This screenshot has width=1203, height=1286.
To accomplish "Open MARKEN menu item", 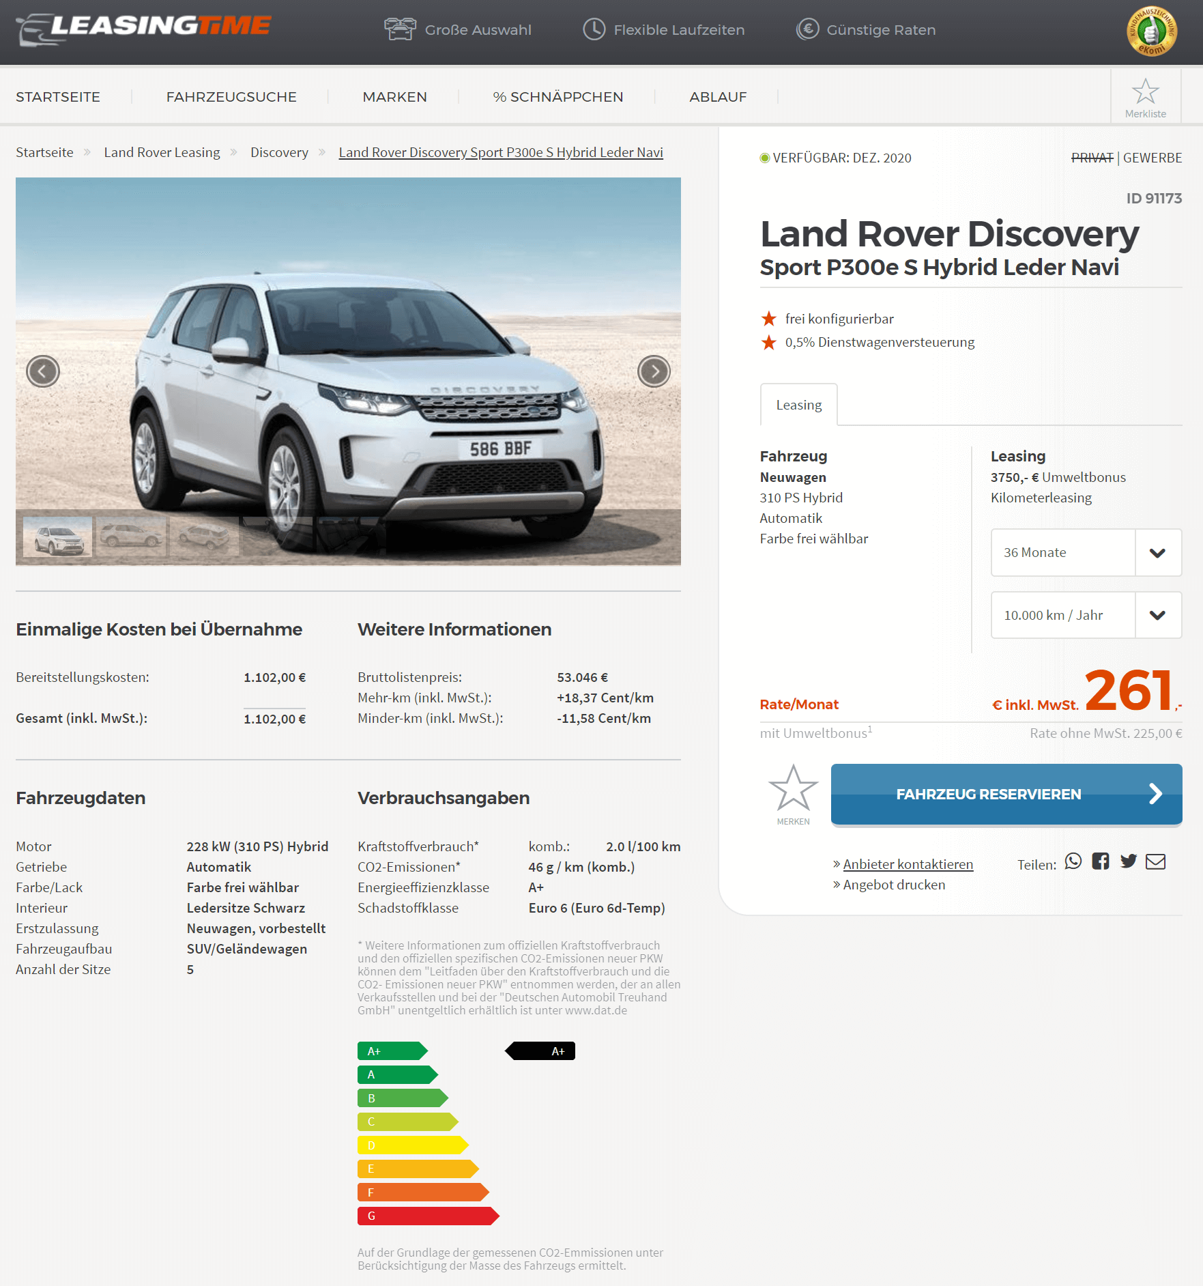I will 394,97.
